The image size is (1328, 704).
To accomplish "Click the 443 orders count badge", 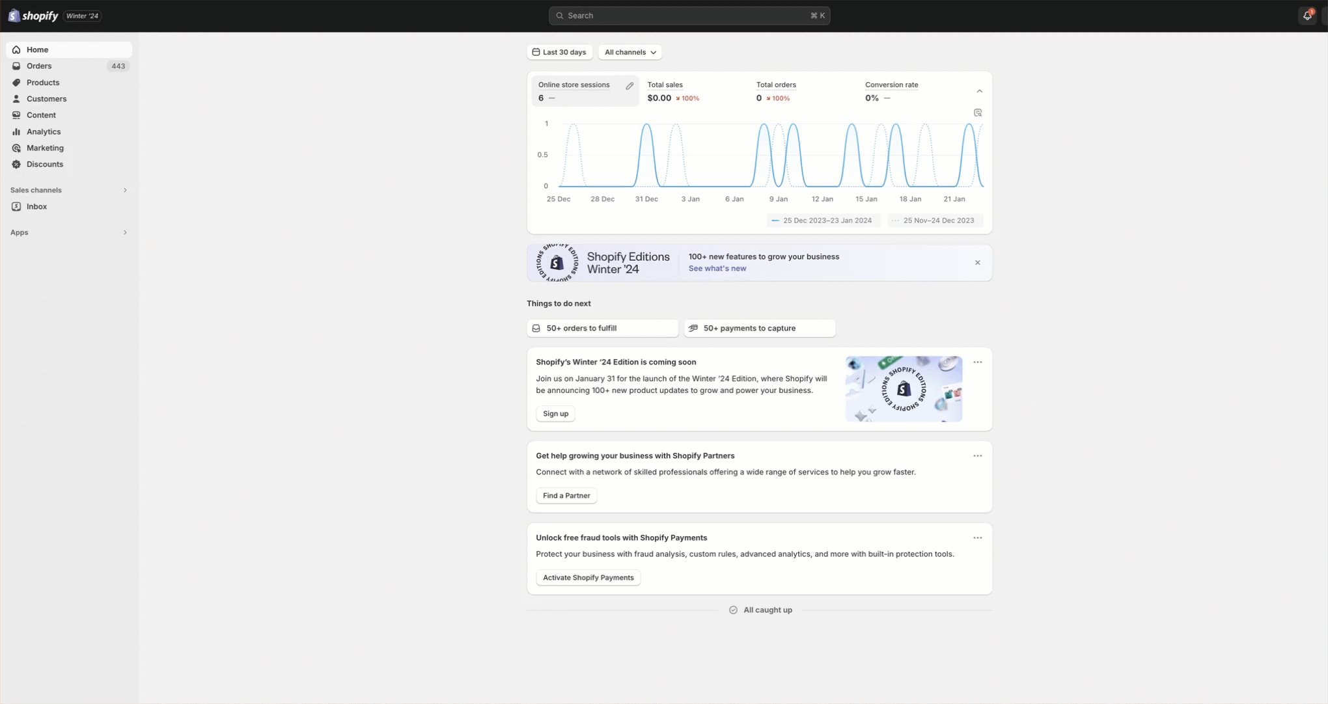I will point(118,66).
